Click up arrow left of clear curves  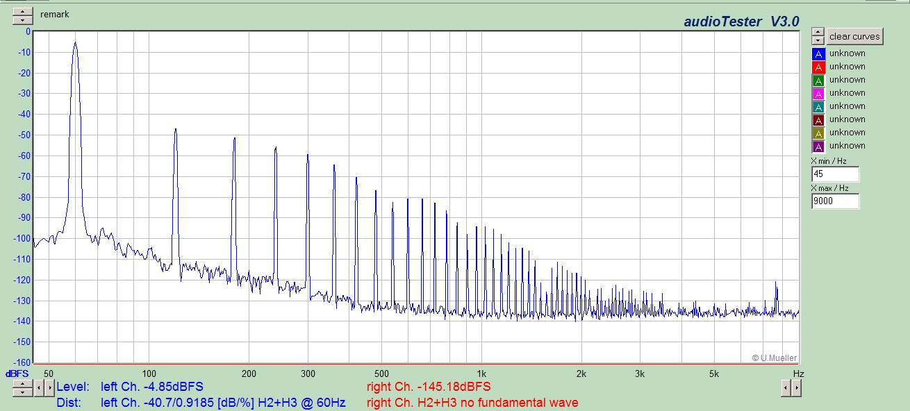coord(818,32)
